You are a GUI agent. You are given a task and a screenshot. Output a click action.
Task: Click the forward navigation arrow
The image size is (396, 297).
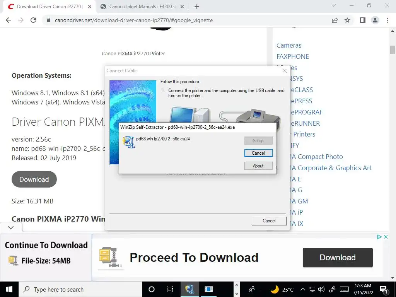[x=21, y=20]
